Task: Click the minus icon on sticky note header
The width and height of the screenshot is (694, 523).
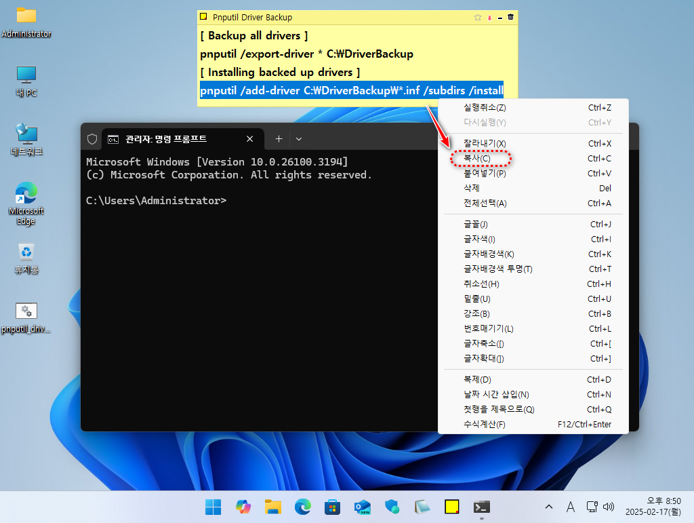Action: coord(500,18)
